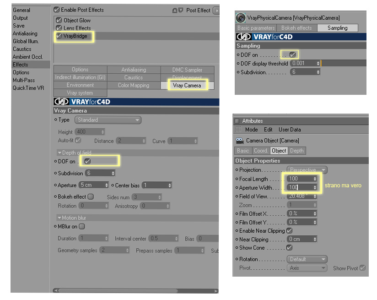Open Indirect illumination (GI) tab
The width and height of the screenshot is (377, 300).
81,77
